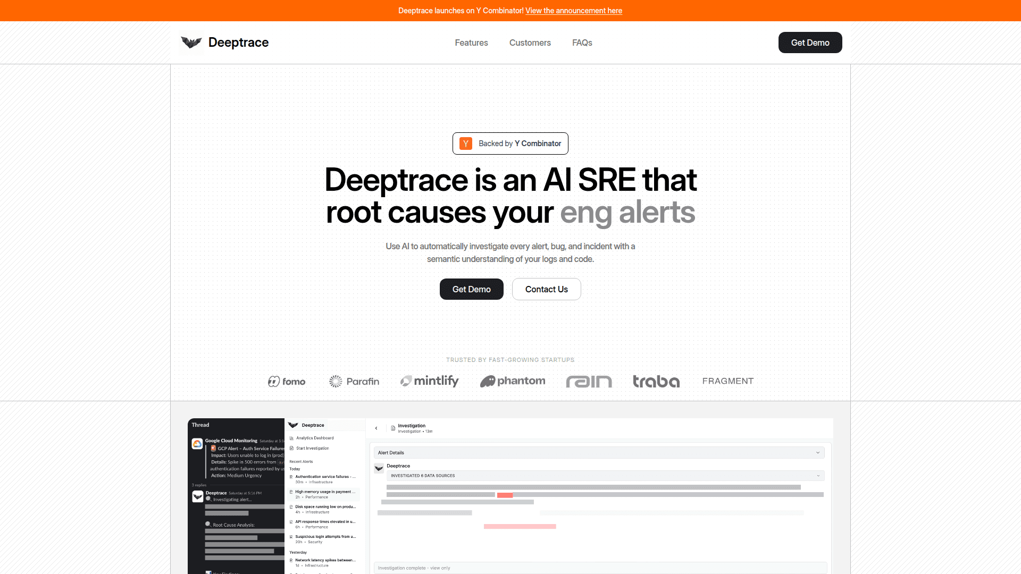Open the Features menu item
The width and height of the screenshot is (1021, 574).
(471, 43)
